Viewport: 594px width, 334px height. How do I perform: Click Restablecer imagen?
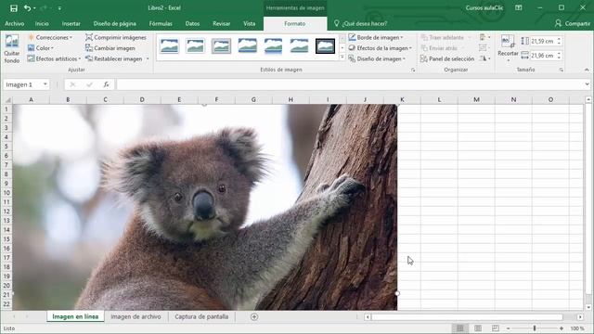pyautogui.click(x=114, y=58)
